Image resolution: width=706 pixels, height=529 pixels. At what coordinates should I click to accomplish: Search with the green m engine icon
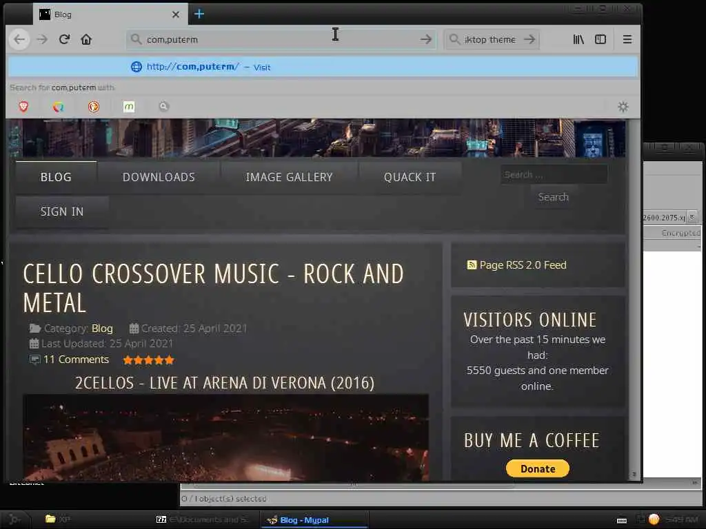pyautogui.click(x=129, y=107)
